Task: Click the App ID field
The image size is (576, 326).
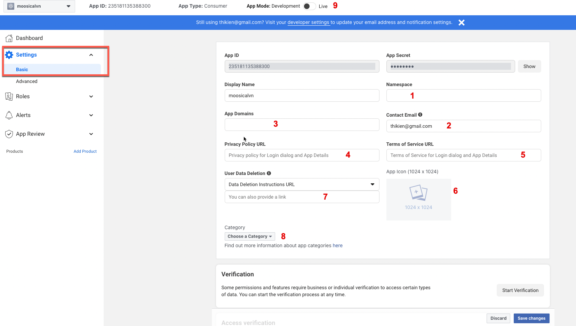Action: (x=302, y=66)
